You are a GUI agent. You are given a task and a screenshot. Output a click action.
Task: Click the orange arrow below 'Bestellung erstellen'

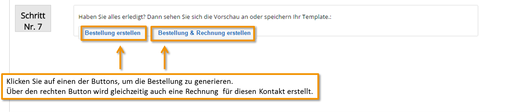(x=121, y=57)
